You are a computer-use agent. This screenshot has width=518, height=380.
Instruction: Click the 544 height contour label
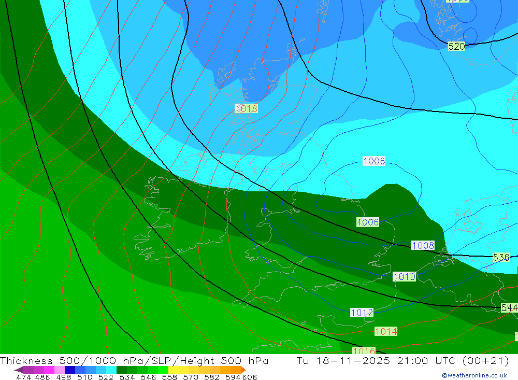(509, 307)
